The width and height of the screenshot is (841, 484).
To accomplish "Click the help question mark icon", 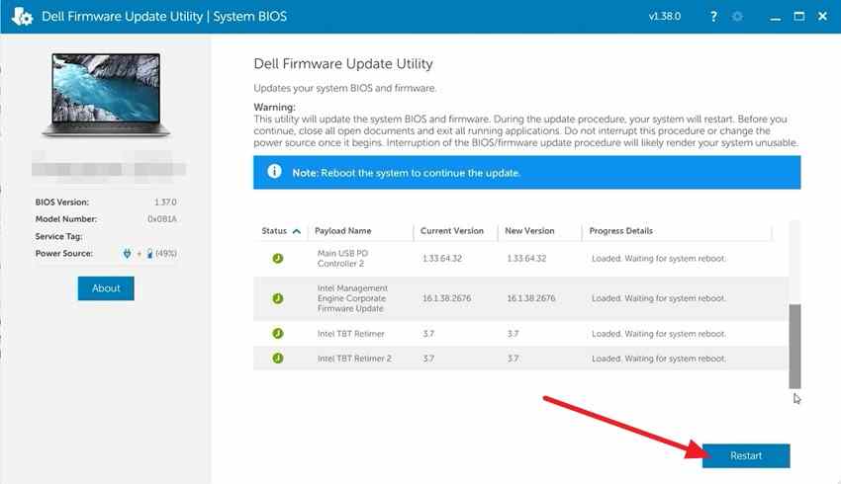I will 712,17.
